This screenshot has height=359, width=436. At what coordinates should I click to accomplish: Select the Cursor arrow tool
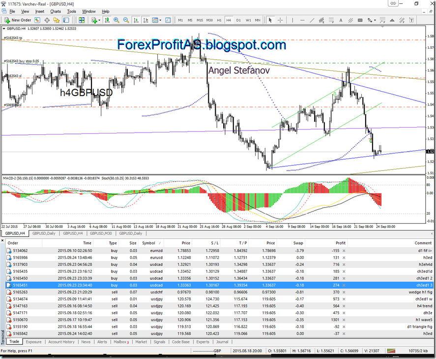click(x=270, y=20)
